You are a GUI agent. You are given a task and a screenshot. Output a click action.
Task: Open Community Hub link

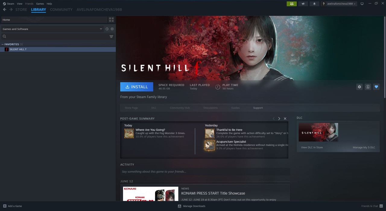click(180, 108)
